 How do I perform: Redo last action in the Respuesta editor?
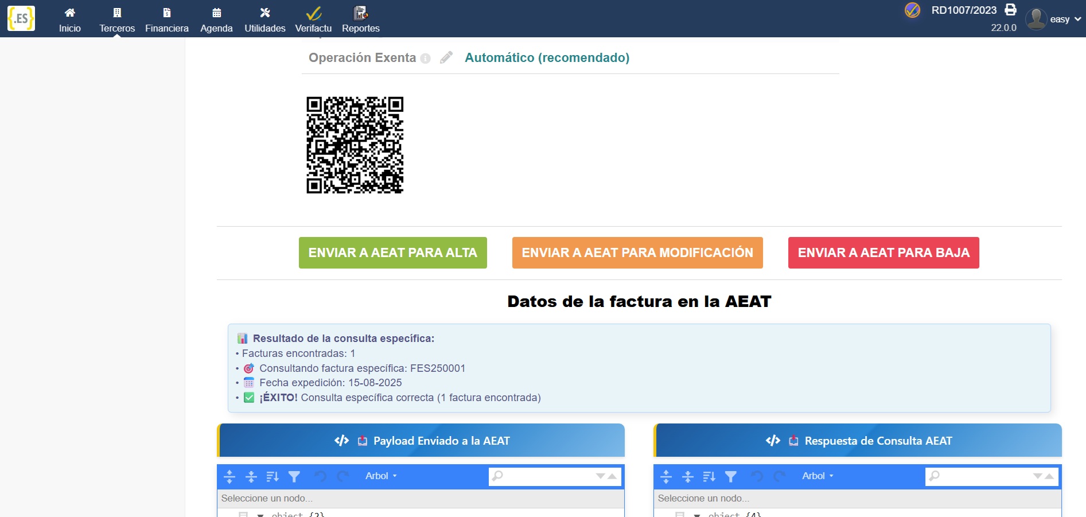tap(779, 476)
